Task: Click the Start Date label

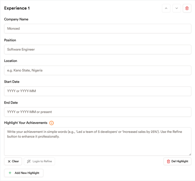Action: [x=12, y=82]
